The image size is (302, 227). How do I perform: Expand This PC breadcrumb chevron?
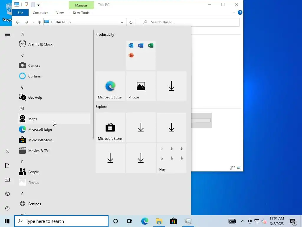click(x=70, y=22)
